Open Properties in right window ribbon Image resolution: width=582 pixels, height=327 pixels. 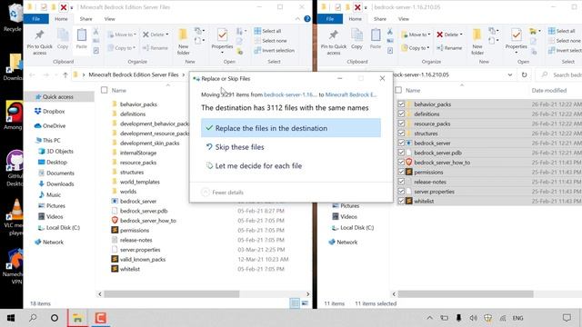click(x=516, y=41)
